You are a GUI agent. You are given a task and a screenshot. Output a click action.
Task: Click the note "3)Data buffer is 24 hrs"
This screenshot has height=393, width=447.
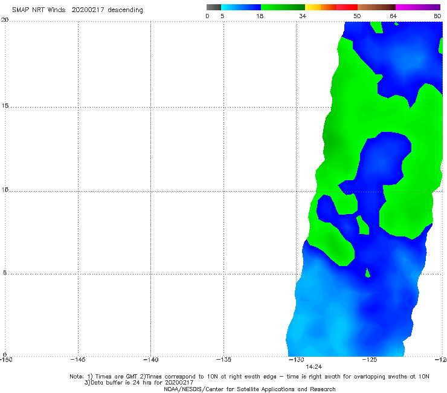139,383
